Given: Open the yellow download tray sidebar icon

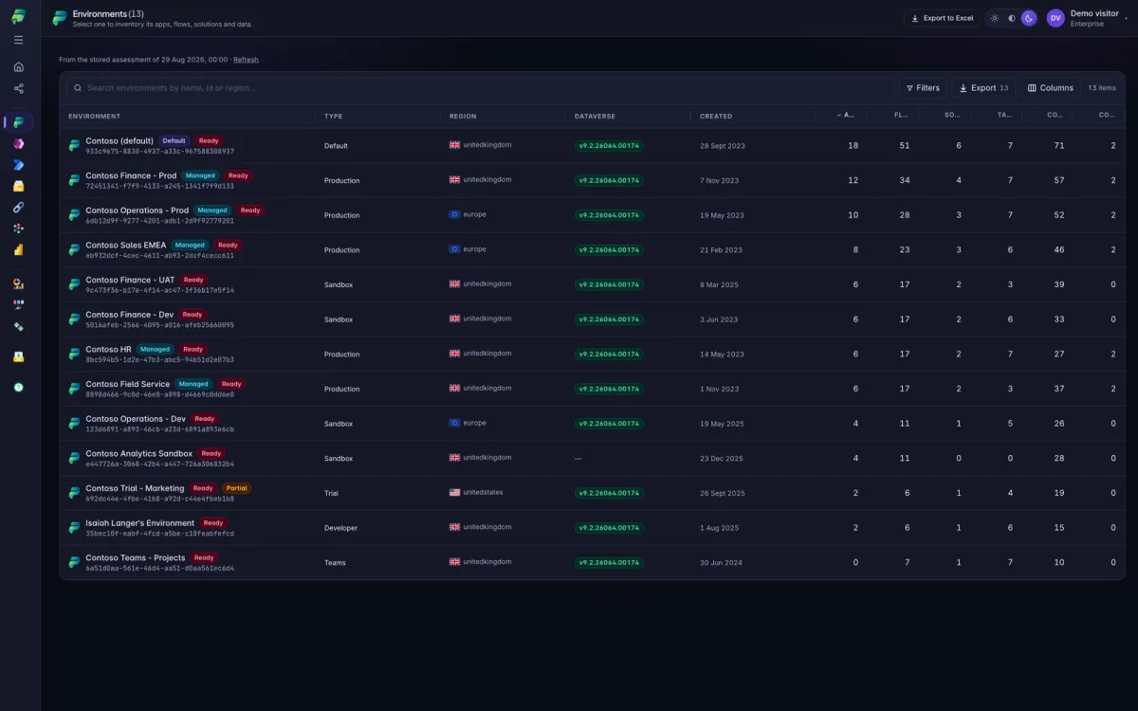Looking at the screenshot, I should point(18,356).
